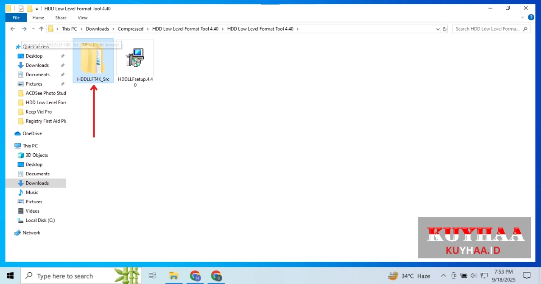Open the network tray icon
This screenshot has width=541, height=284.
tap(484, 276)
